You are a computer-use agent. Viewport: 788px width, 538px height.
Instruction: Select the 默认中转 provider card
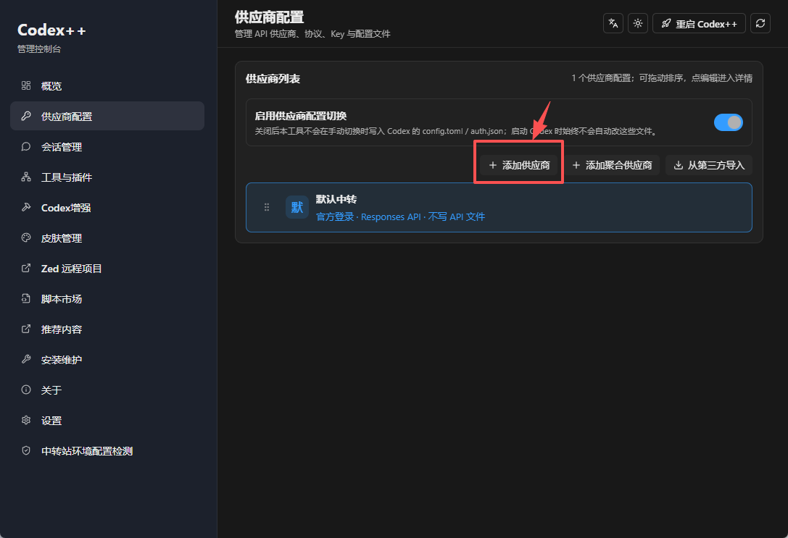click(x=499, y=207)
